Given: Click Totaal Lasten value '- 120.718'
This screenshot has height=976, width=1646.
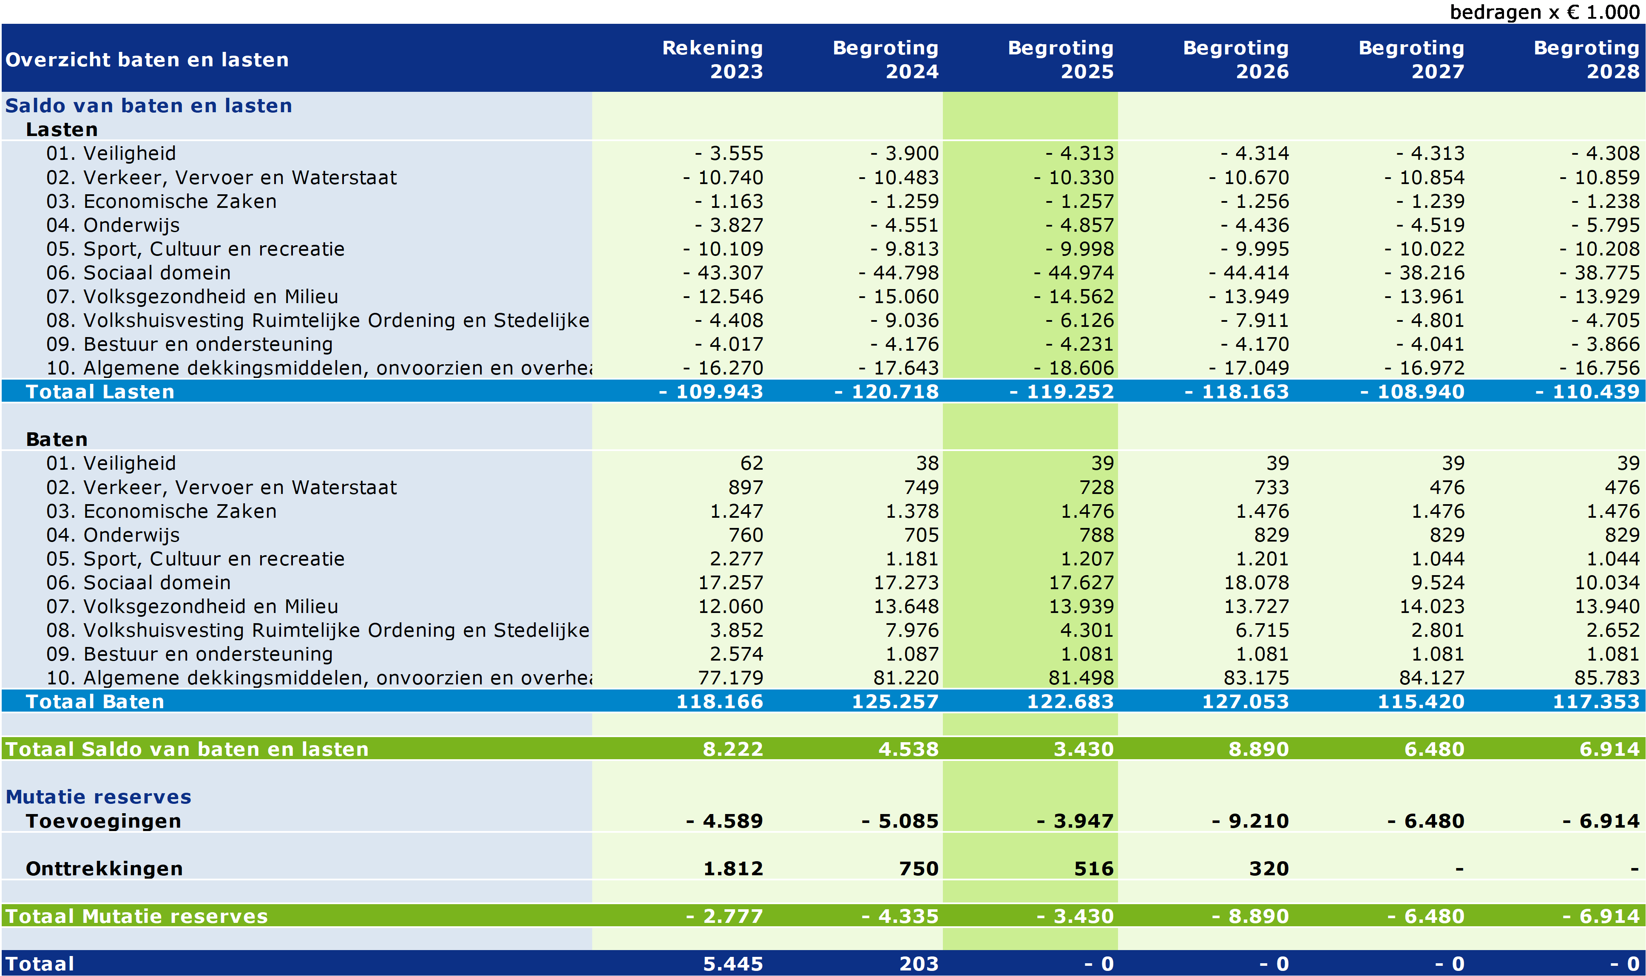Looking at the screenshot, I should 886,392.
